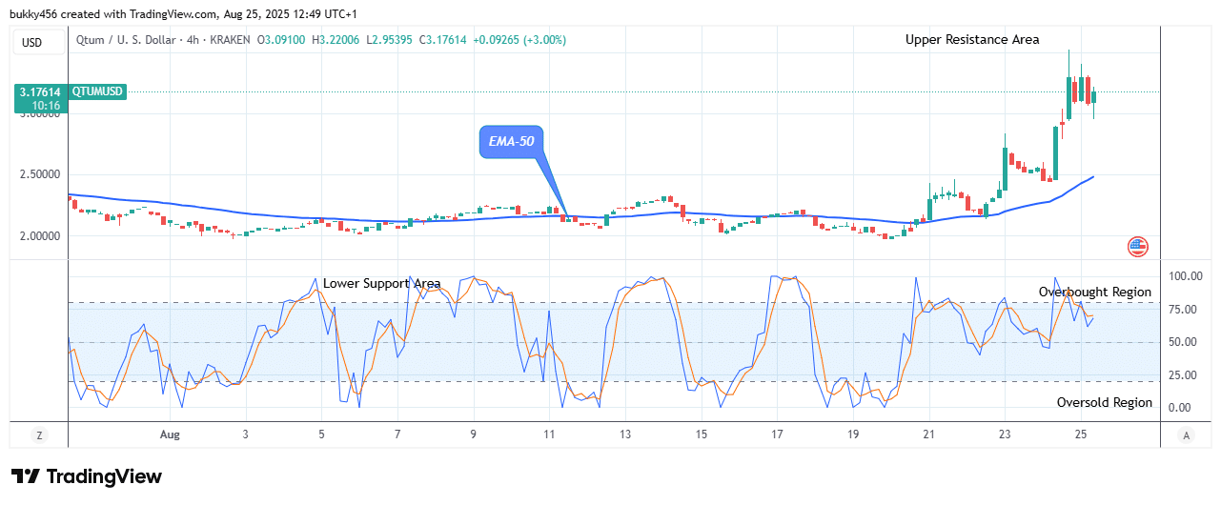
Task: Click the 2.50000 price axis value
Action: [41, 174]
